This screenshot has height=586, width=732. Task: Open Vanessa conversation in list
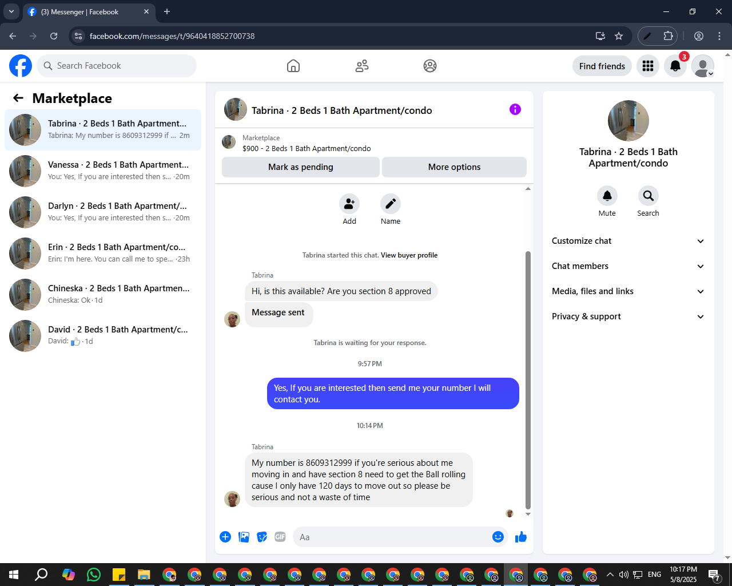[103, 171]
